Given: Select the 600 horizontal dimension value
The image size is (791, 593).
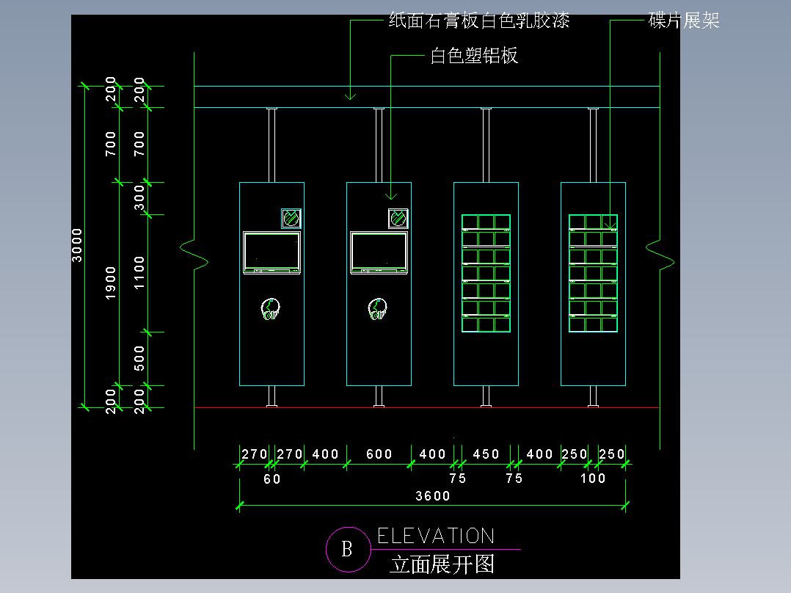Looking at the screenshot, I should tap(379, 454).
